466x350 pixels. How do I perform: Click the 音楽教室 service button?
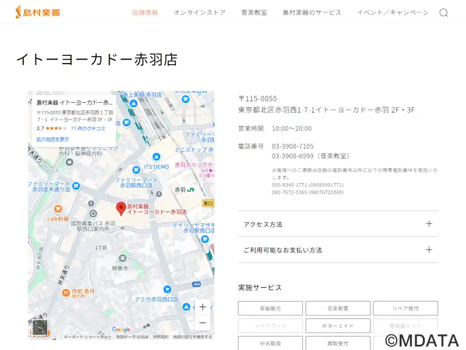[338, 309]
